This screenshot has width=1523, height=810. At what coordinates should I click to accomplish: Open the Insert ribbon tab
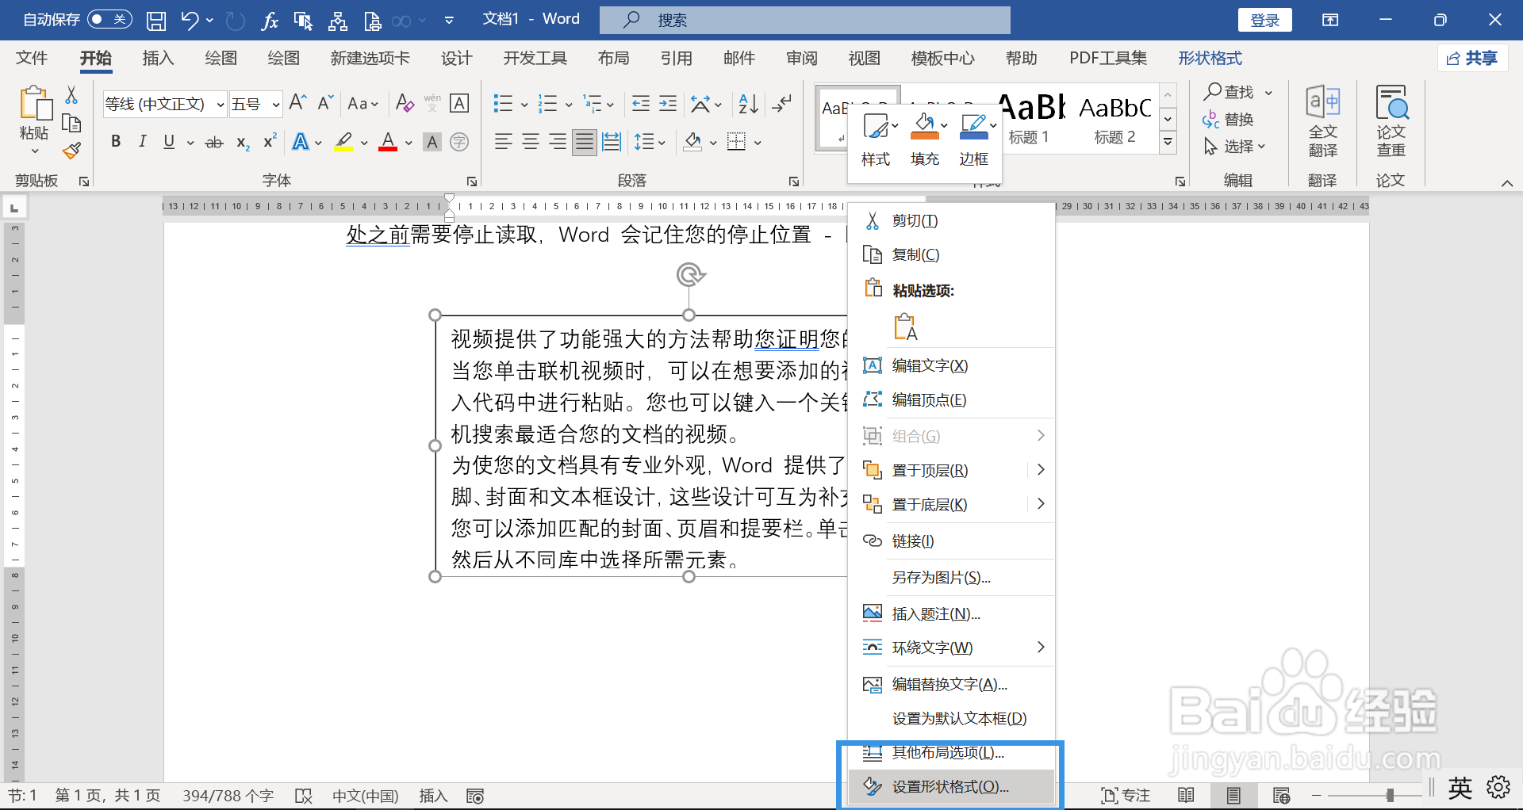click(158, 58)
